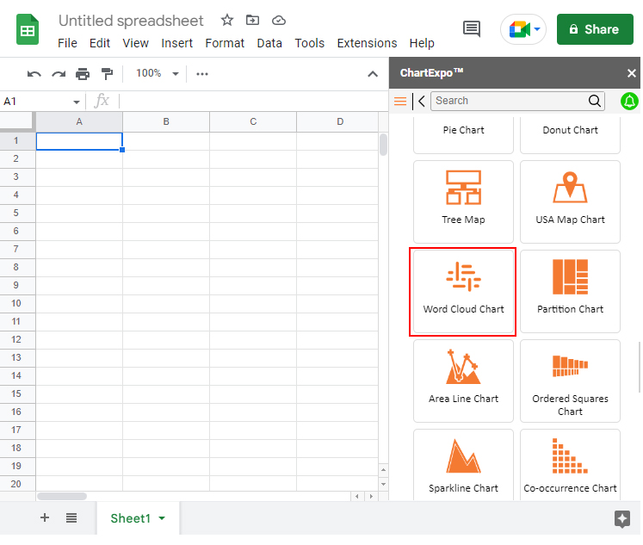Open the Help menu
The image size is (643, 545).
pyautogui.click(x=422, y=43)
